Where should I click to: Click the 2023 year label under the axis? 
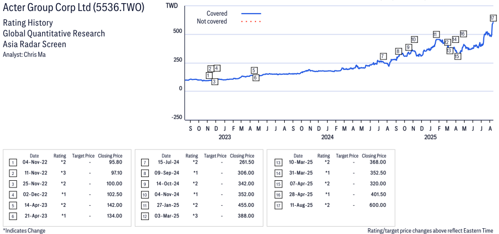pos(225,137)
